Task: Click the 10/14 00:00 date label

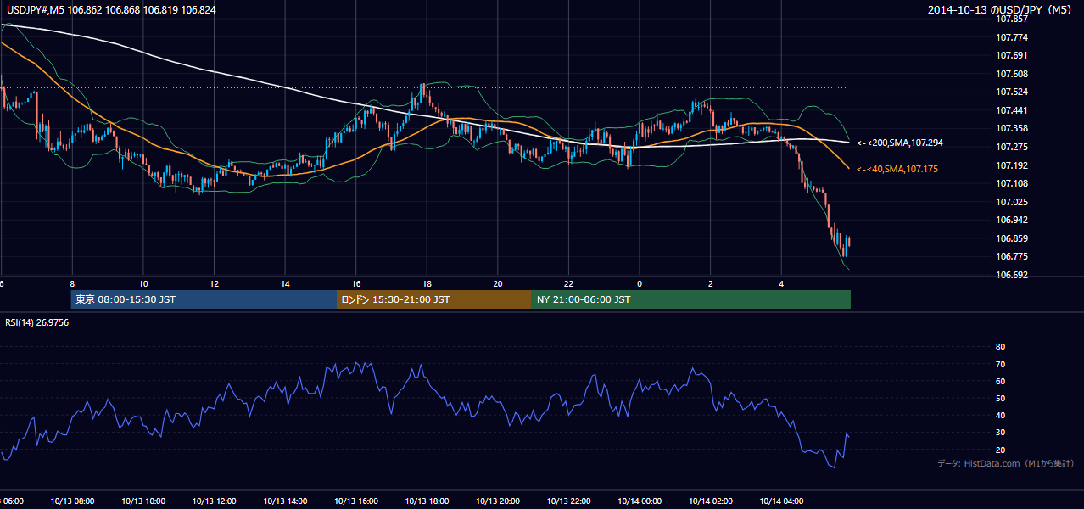Action: click(640, 501)
